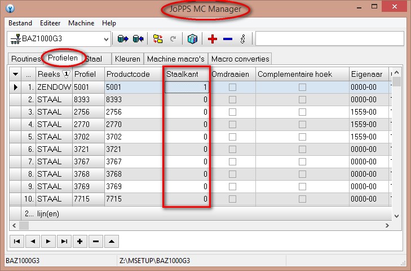The width and height of the screenshot is (411, 271).
Task: Go to last record navigator button
Action: [64, 241]
